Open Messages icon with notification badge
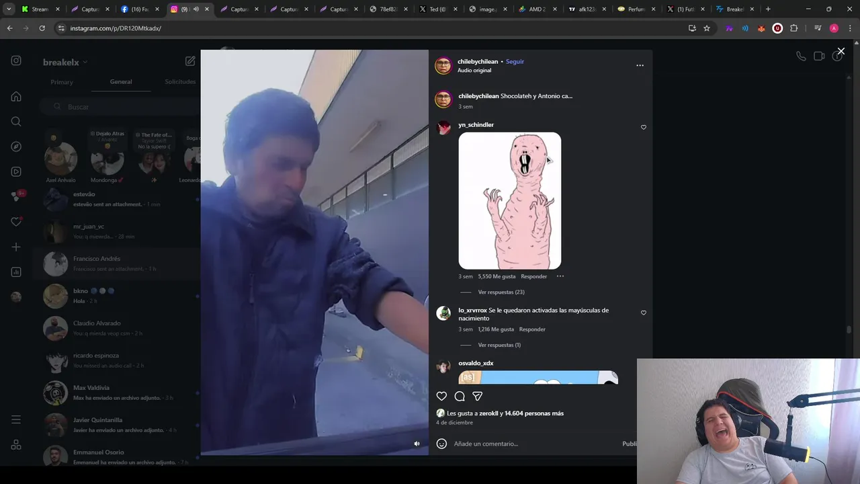The width and height of the screenshot is (860, 484). tap(17, 196)
